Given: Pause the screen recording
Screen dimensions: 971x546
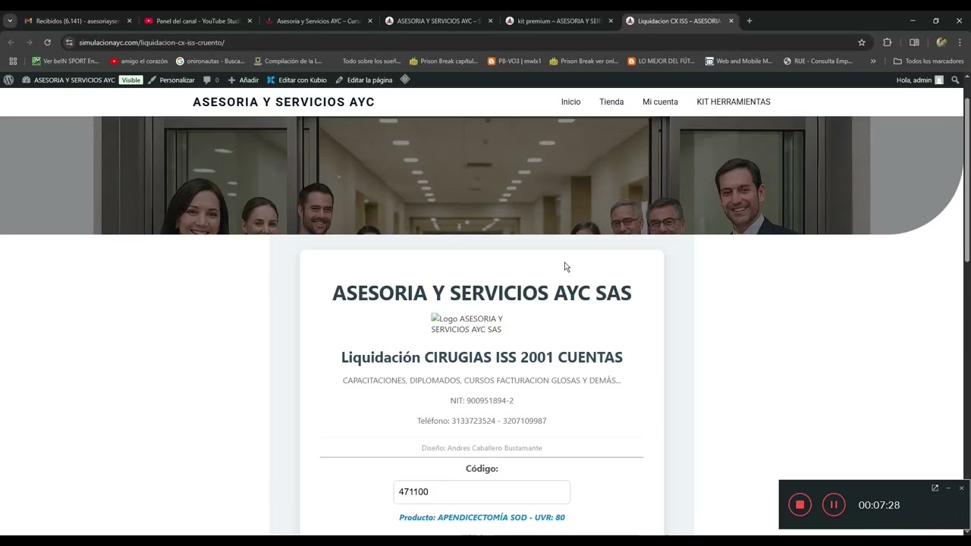Looking at the screenshot, I should tap(834, 505).
